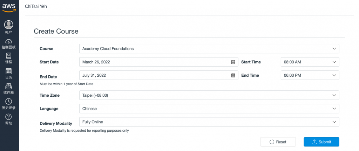The width and height of the screenshot is (359, 151).
Task: Open the help (帮助) question icon
Action: (x=9, y=117)
